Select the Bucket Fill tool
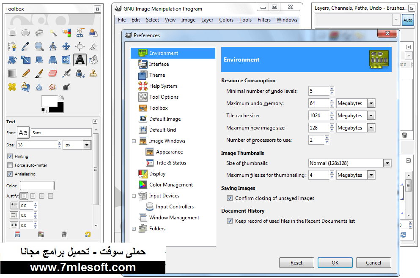This screenshot has height=278, width=420. point(93,60)
